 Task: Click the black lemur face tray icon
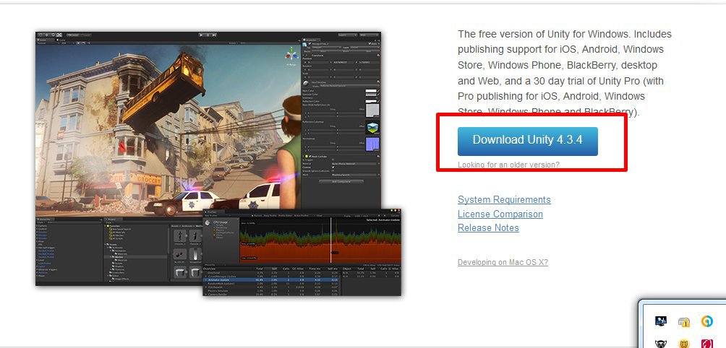[x=661, y=344]
